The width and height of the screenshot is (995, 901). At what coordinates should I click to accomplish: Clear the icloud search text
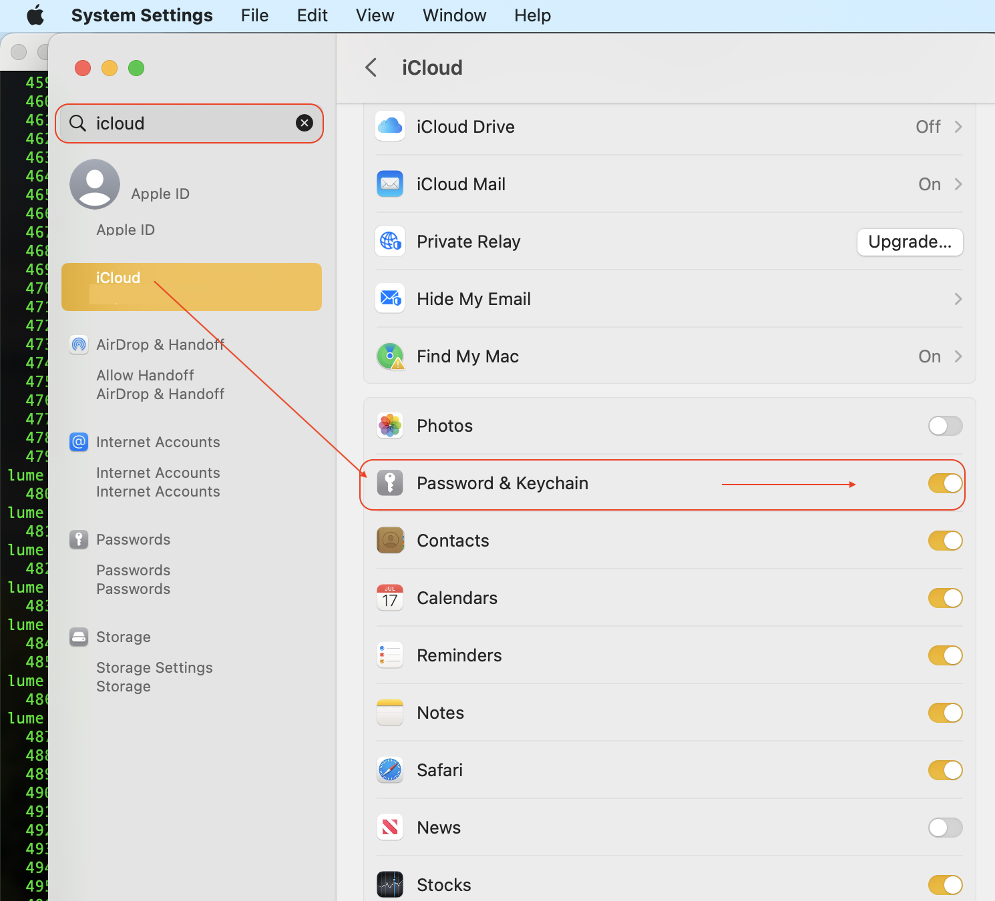(x=305, y=123)
